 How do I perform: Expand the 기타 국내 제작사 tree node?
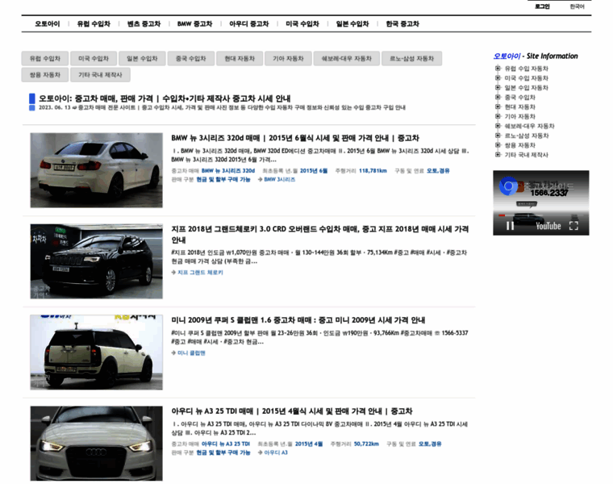tap(498, 154)
